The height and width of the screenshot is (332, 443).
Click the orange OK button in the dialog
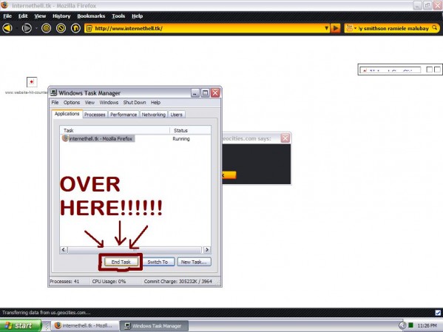[x=229, y=175]
